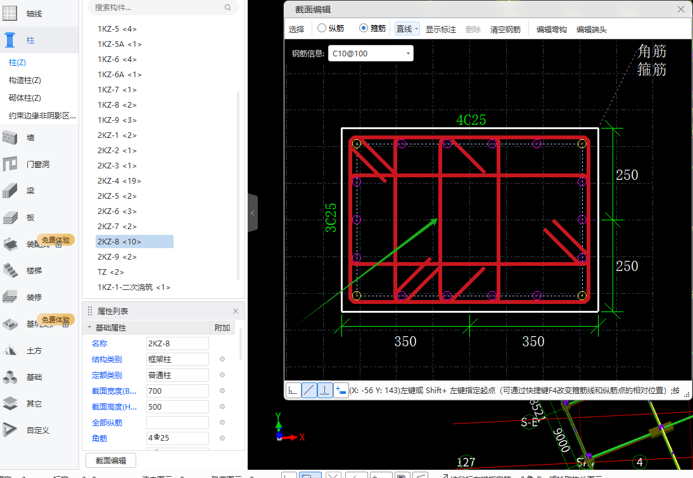The image size is (693, 478).
Task: Collapse the 基础属性 group
Action: [89, 327]
